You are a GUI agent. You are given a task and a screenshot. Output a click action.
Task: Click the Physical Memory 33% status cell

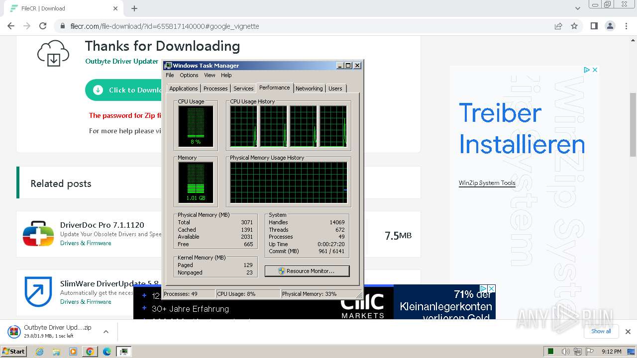[x=318, y=294]
